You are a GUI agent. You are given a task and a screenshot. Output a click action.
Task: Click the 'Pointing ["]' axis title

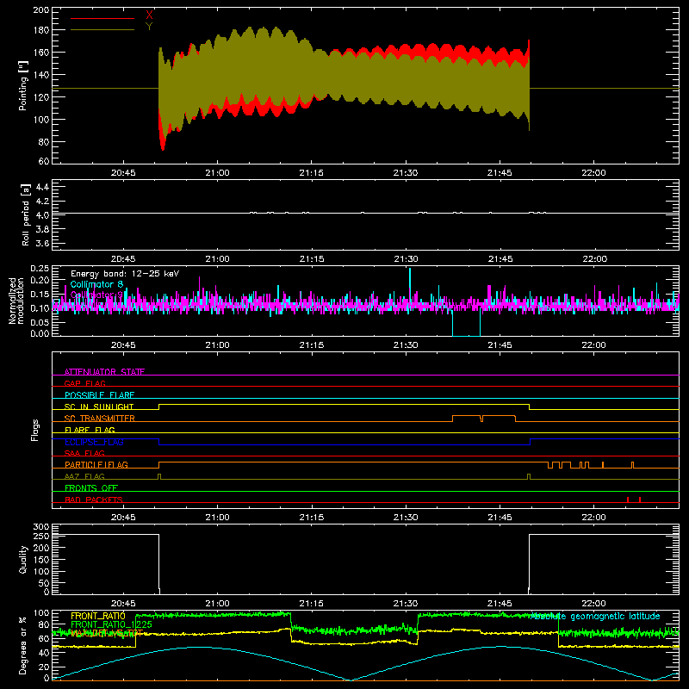coord(23,85)
